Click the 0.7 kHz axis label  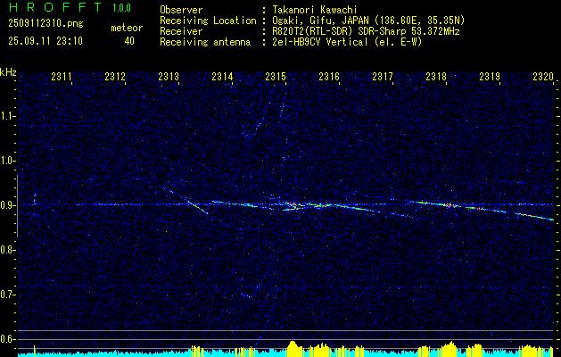coord(7,295)
